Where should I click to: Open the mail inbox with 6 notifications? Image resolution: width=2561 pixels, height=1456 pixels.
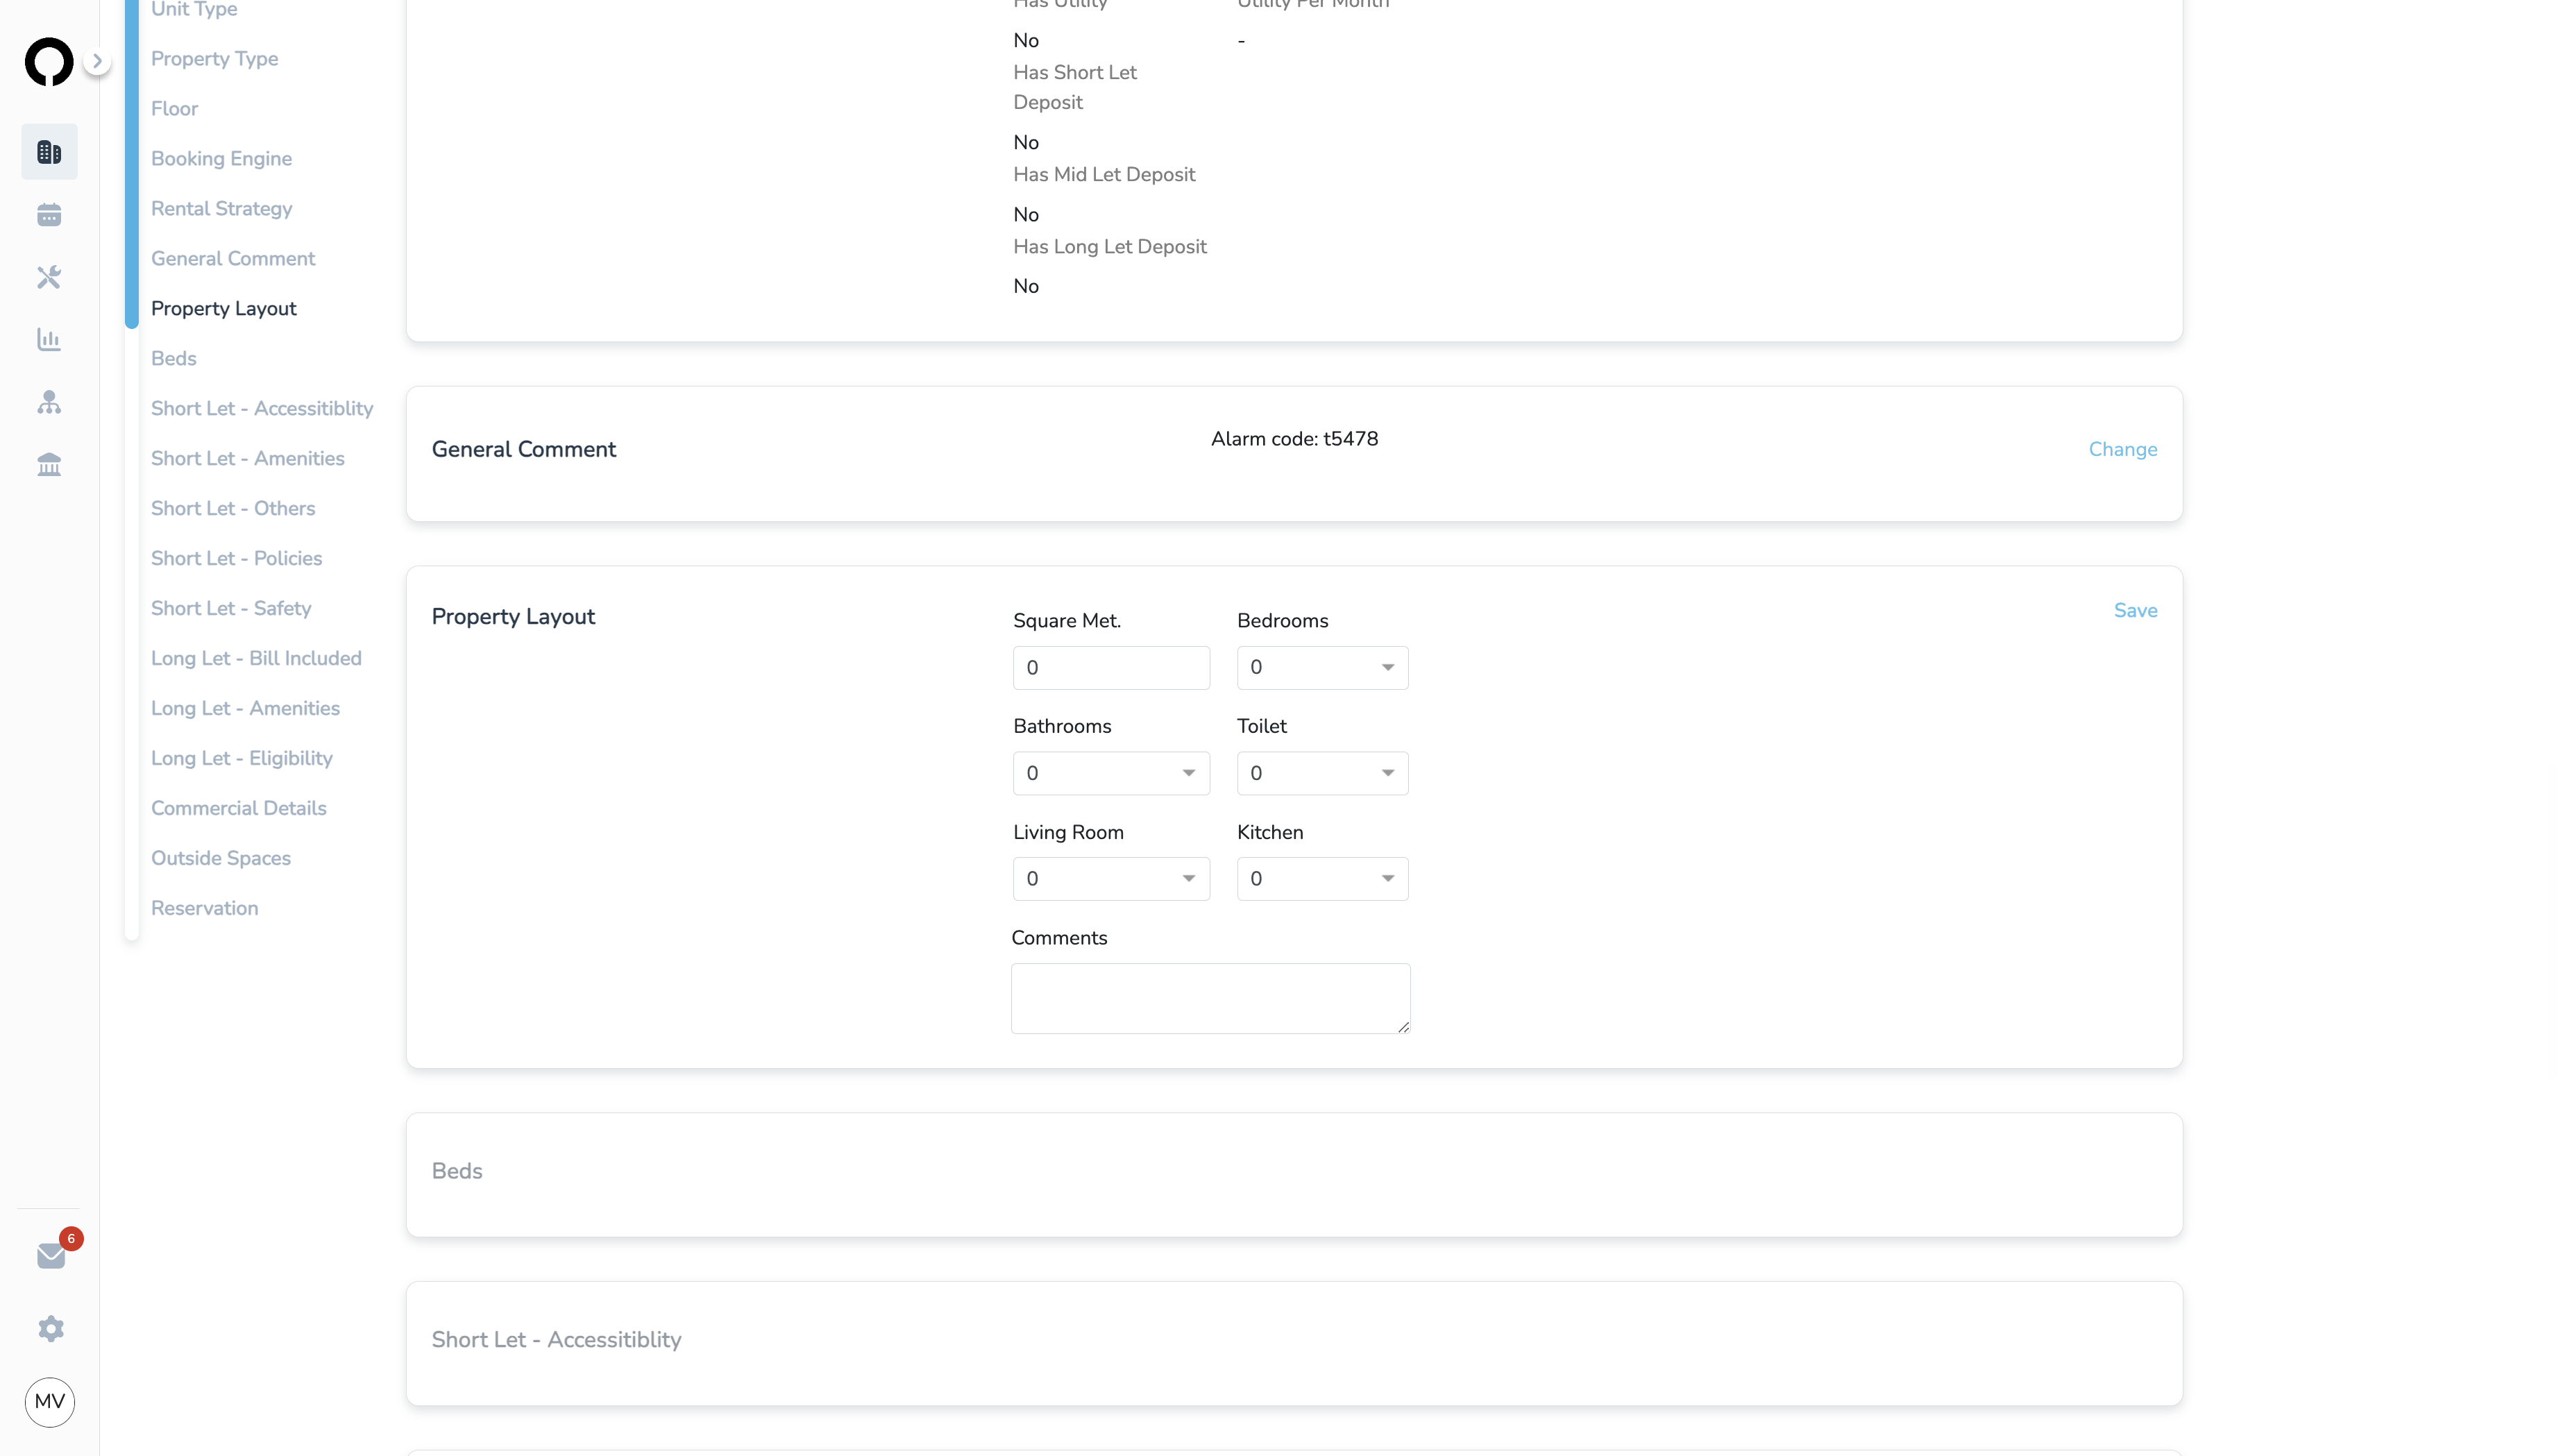click(51, 1256)
